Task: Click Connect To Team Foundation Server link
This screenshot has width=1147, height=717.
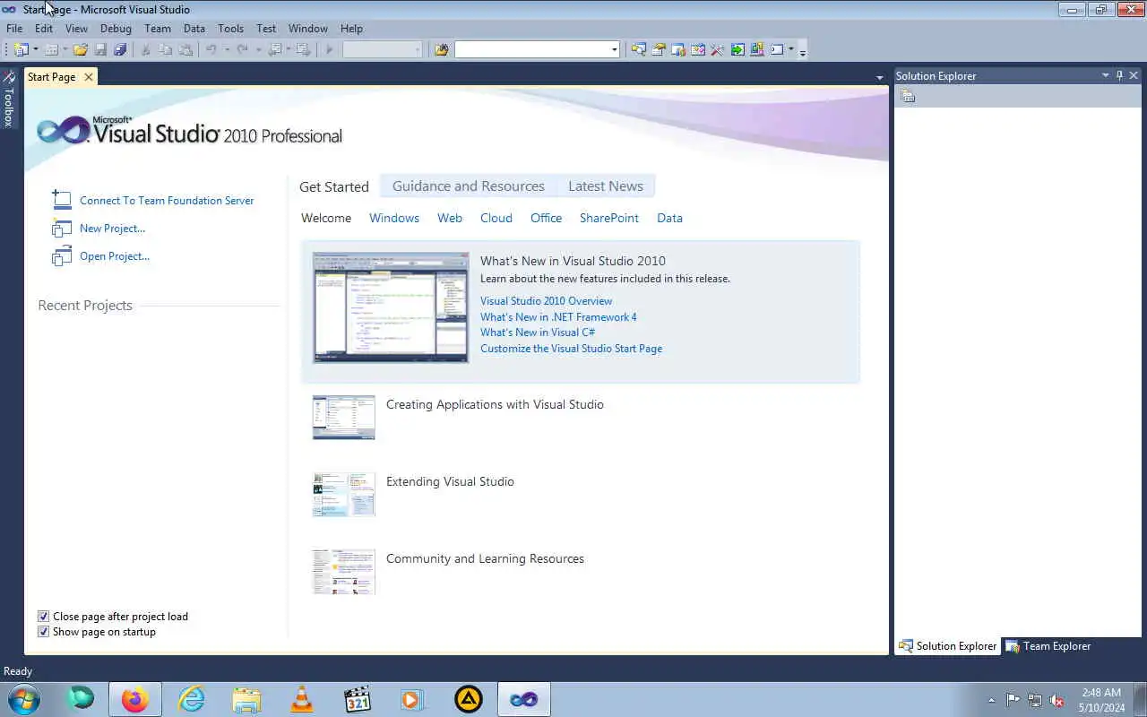Action: 167,200
